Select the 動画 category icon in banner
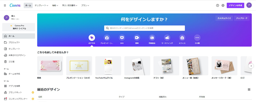This screenshot has height=102, width=256. 137,38
